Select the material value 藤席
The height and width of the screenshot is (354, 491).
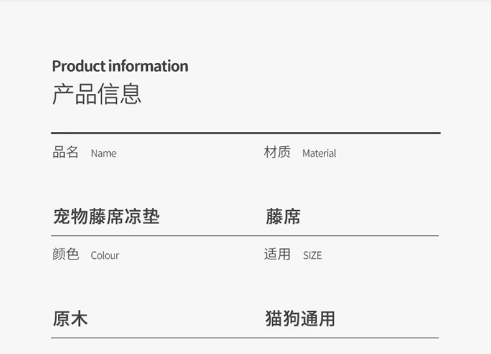point(283,217)
